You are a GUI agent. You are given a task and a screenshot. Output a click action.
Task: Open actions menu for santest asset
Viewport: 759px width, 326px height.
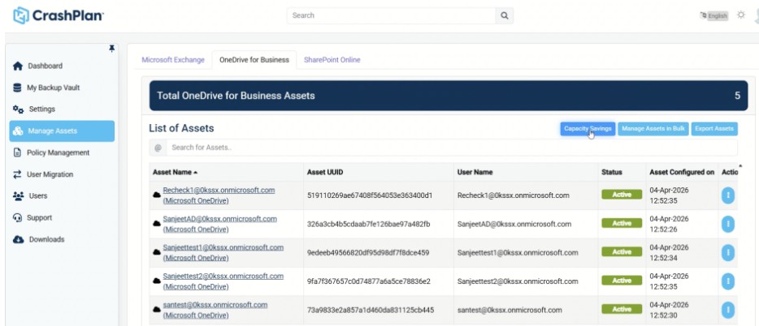coord(727,310)
